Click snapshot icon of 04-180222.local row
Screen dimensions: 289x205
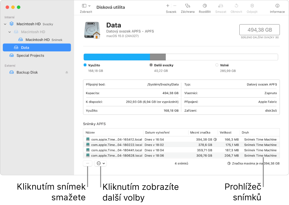point(88,145)
